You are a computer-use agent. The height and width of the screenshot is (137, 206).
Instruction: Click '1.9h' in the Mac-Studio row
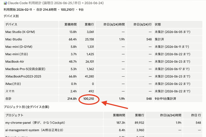(122, 39)
